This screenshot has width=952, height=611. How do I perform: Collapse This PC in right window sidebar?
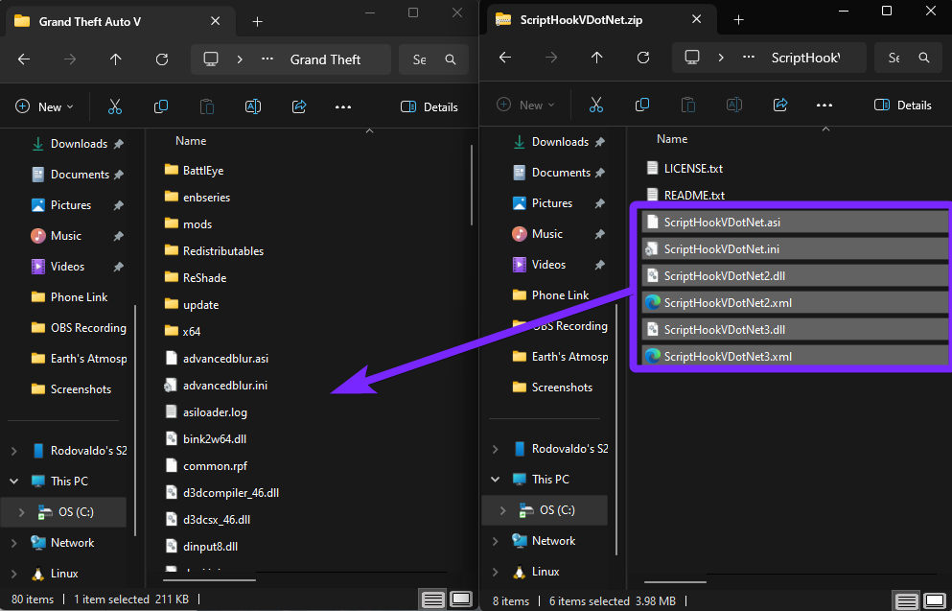click(496, 480)
